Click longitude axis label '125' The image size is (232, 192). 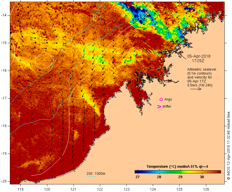(179, 189)
